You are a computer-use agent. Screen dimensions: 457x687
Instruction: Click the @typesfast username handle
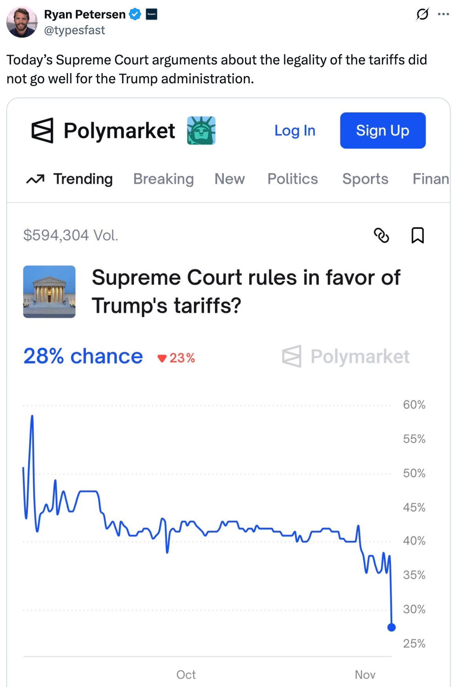(75, 30)
